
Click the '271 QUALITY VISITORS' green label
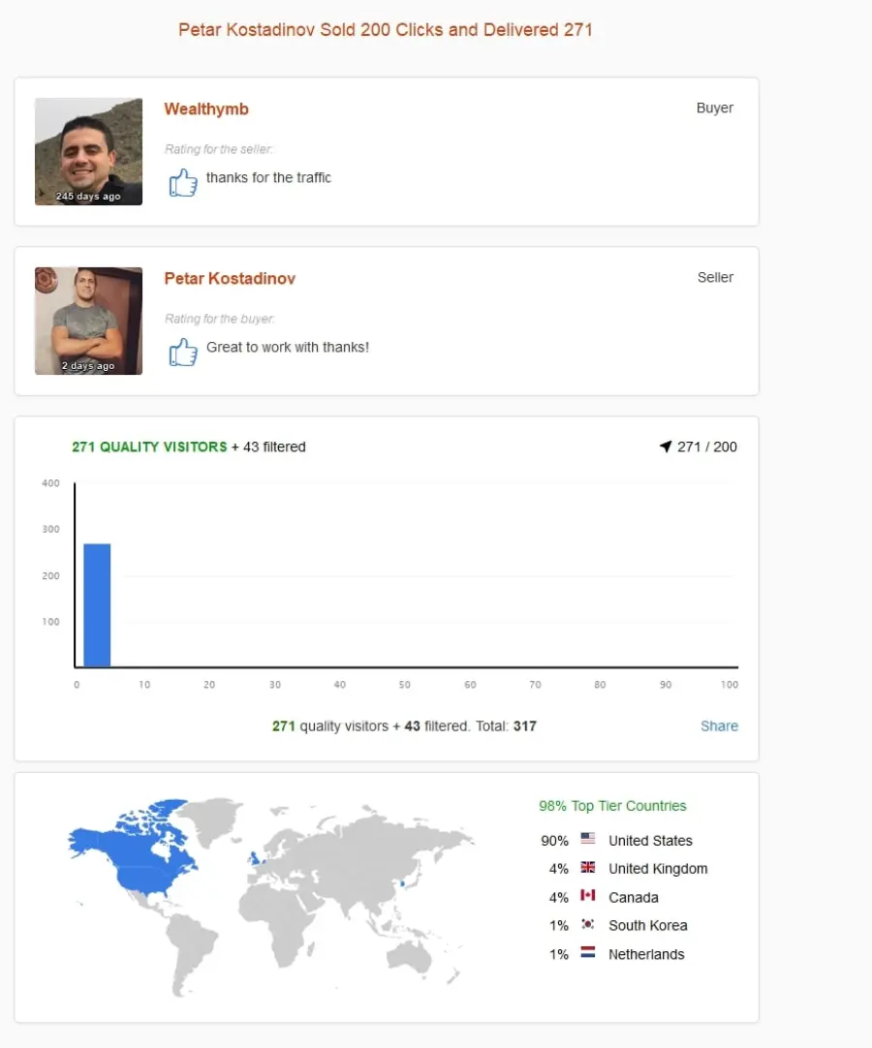click(x=150, y=447)
